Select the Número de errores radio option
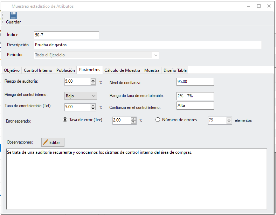Screen dimensions: 276x215 pyautogui.click(x=158, y=120)
